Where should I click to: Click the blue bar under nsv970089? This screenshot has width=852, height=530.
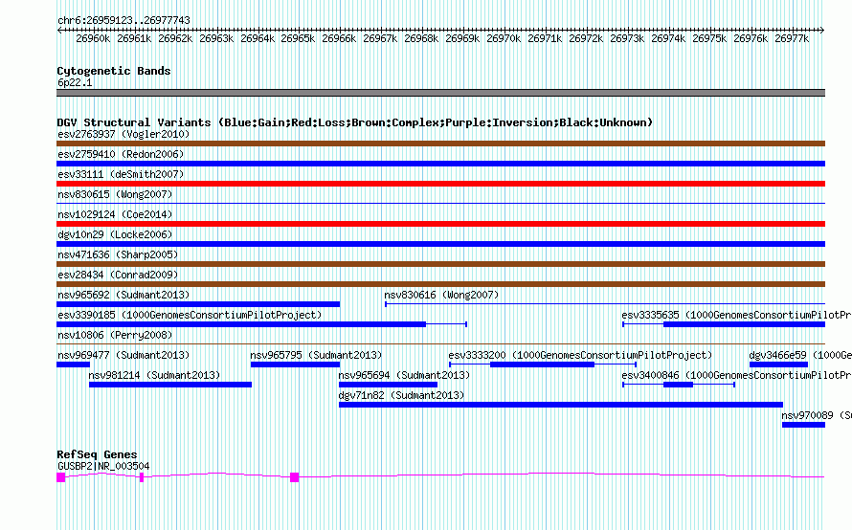coord(803,425)
